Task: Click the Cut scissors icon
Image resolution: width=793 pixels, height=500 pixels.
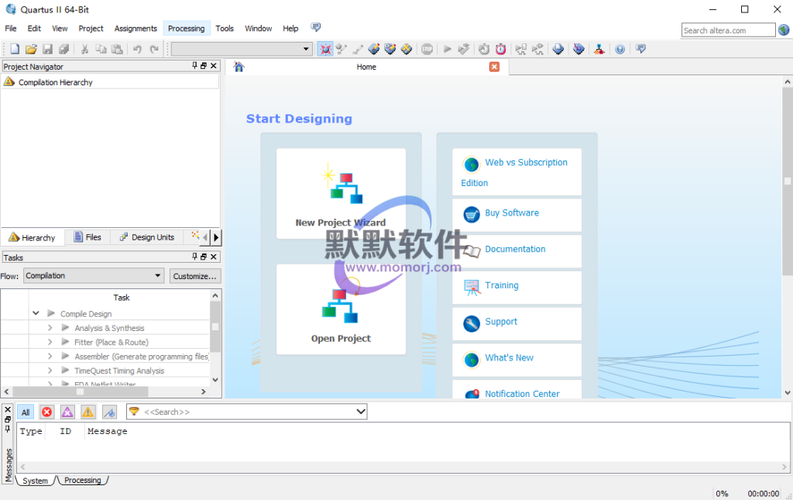Action: (x=84, y=49)
